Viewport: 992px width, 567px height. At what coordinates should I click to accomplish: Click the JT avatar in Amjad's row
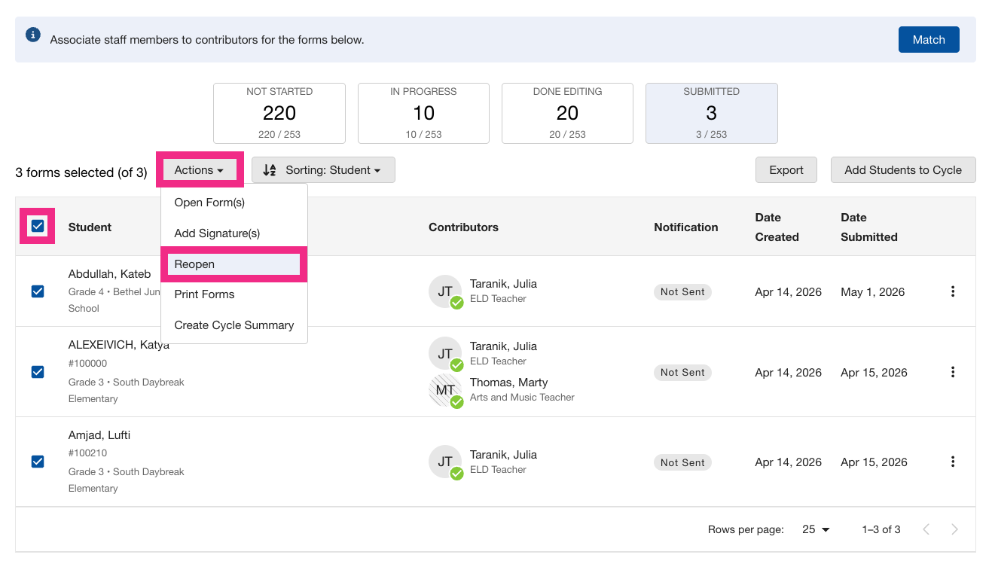pyautogui.click(x=445, y=462)
